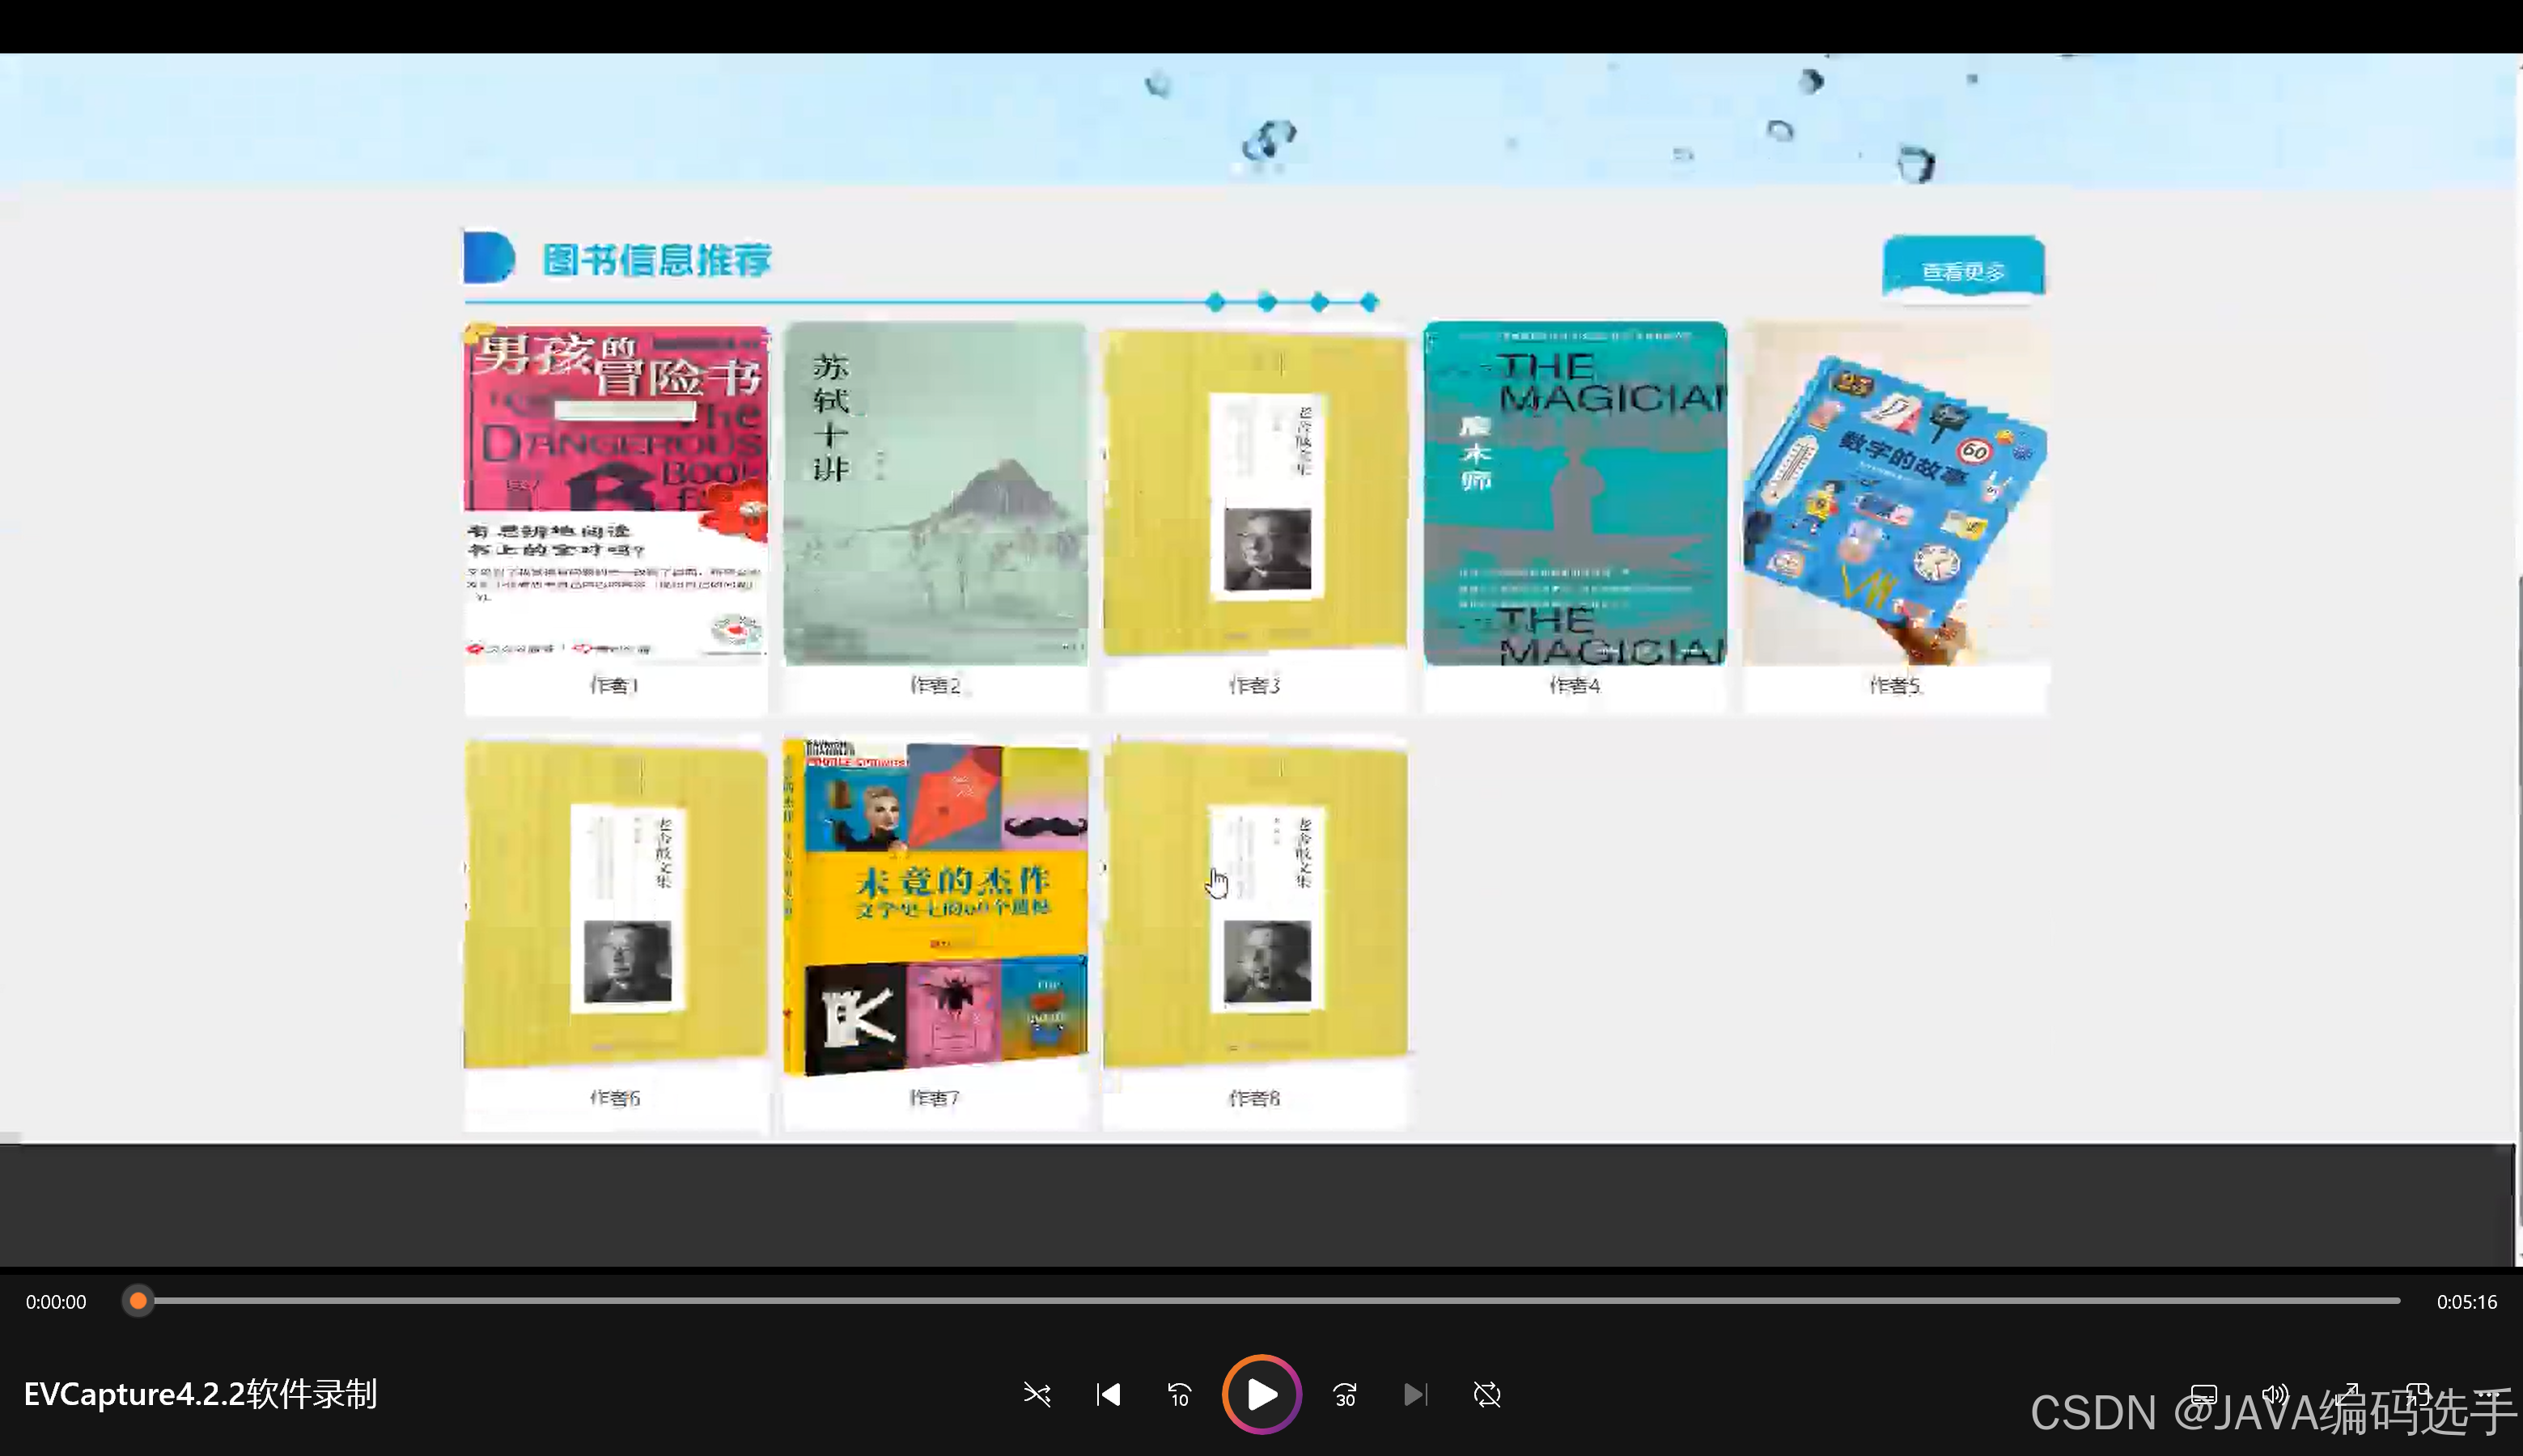Viewport: 2523px width, 1456px height.
Task: Skip back 10 seconds
Action: click(1180, 1394)
